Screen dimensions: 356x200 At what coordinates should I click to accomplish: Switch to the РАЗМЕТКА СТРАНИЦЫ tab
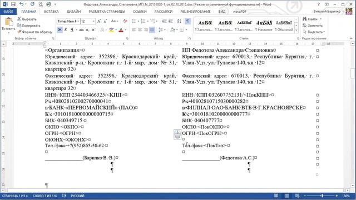(x=107, y=11)
